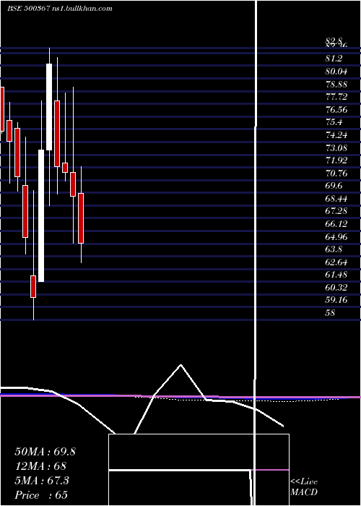Click the 75.4 price axis label

[x=334, y=122]
